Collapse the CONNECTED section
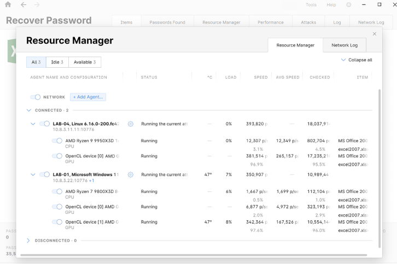Image resolution: width=397 pixels, height=264 pixels. point(29,110)
